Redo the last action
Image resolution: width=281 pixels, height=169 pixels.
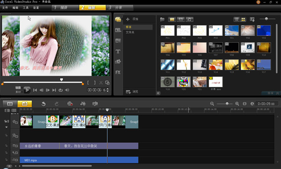[x=57, y=104]
